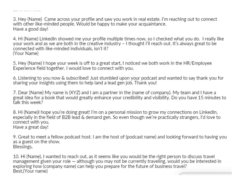
Task: Click "lead gen job" in template 6
Action: pyautogui.click(x=120, y=83)
